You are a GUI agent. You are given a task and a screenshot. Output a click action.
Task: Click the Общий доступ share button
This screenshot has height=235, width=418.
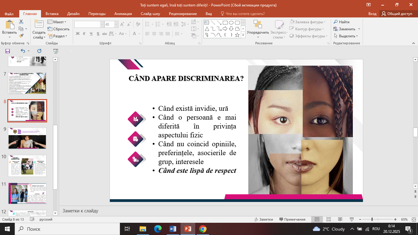397,14
